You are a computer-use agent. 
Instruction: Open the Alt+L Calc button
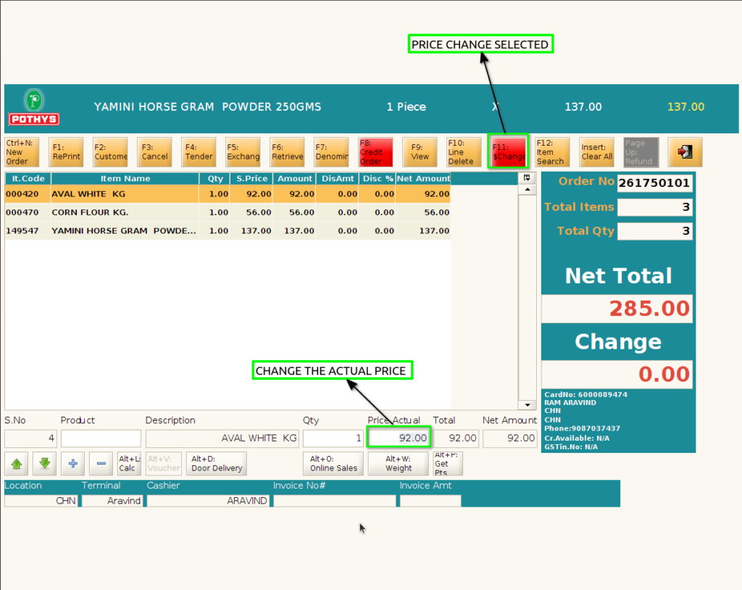129,464
